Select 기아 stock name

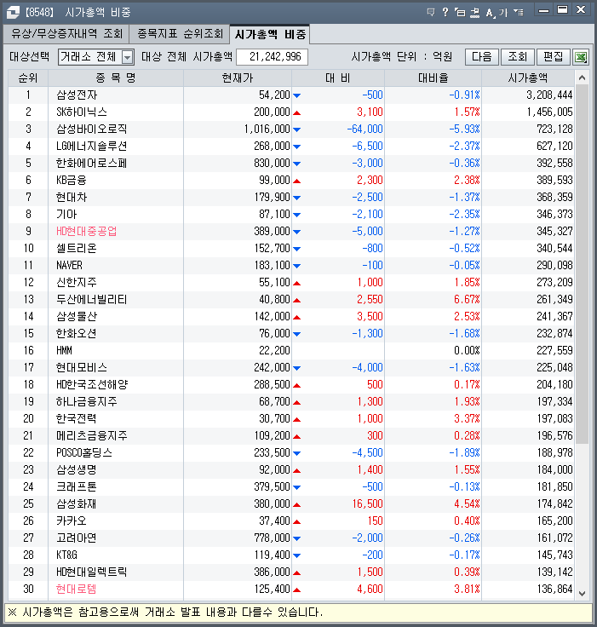pyautogui.click(x=66, y=215)
